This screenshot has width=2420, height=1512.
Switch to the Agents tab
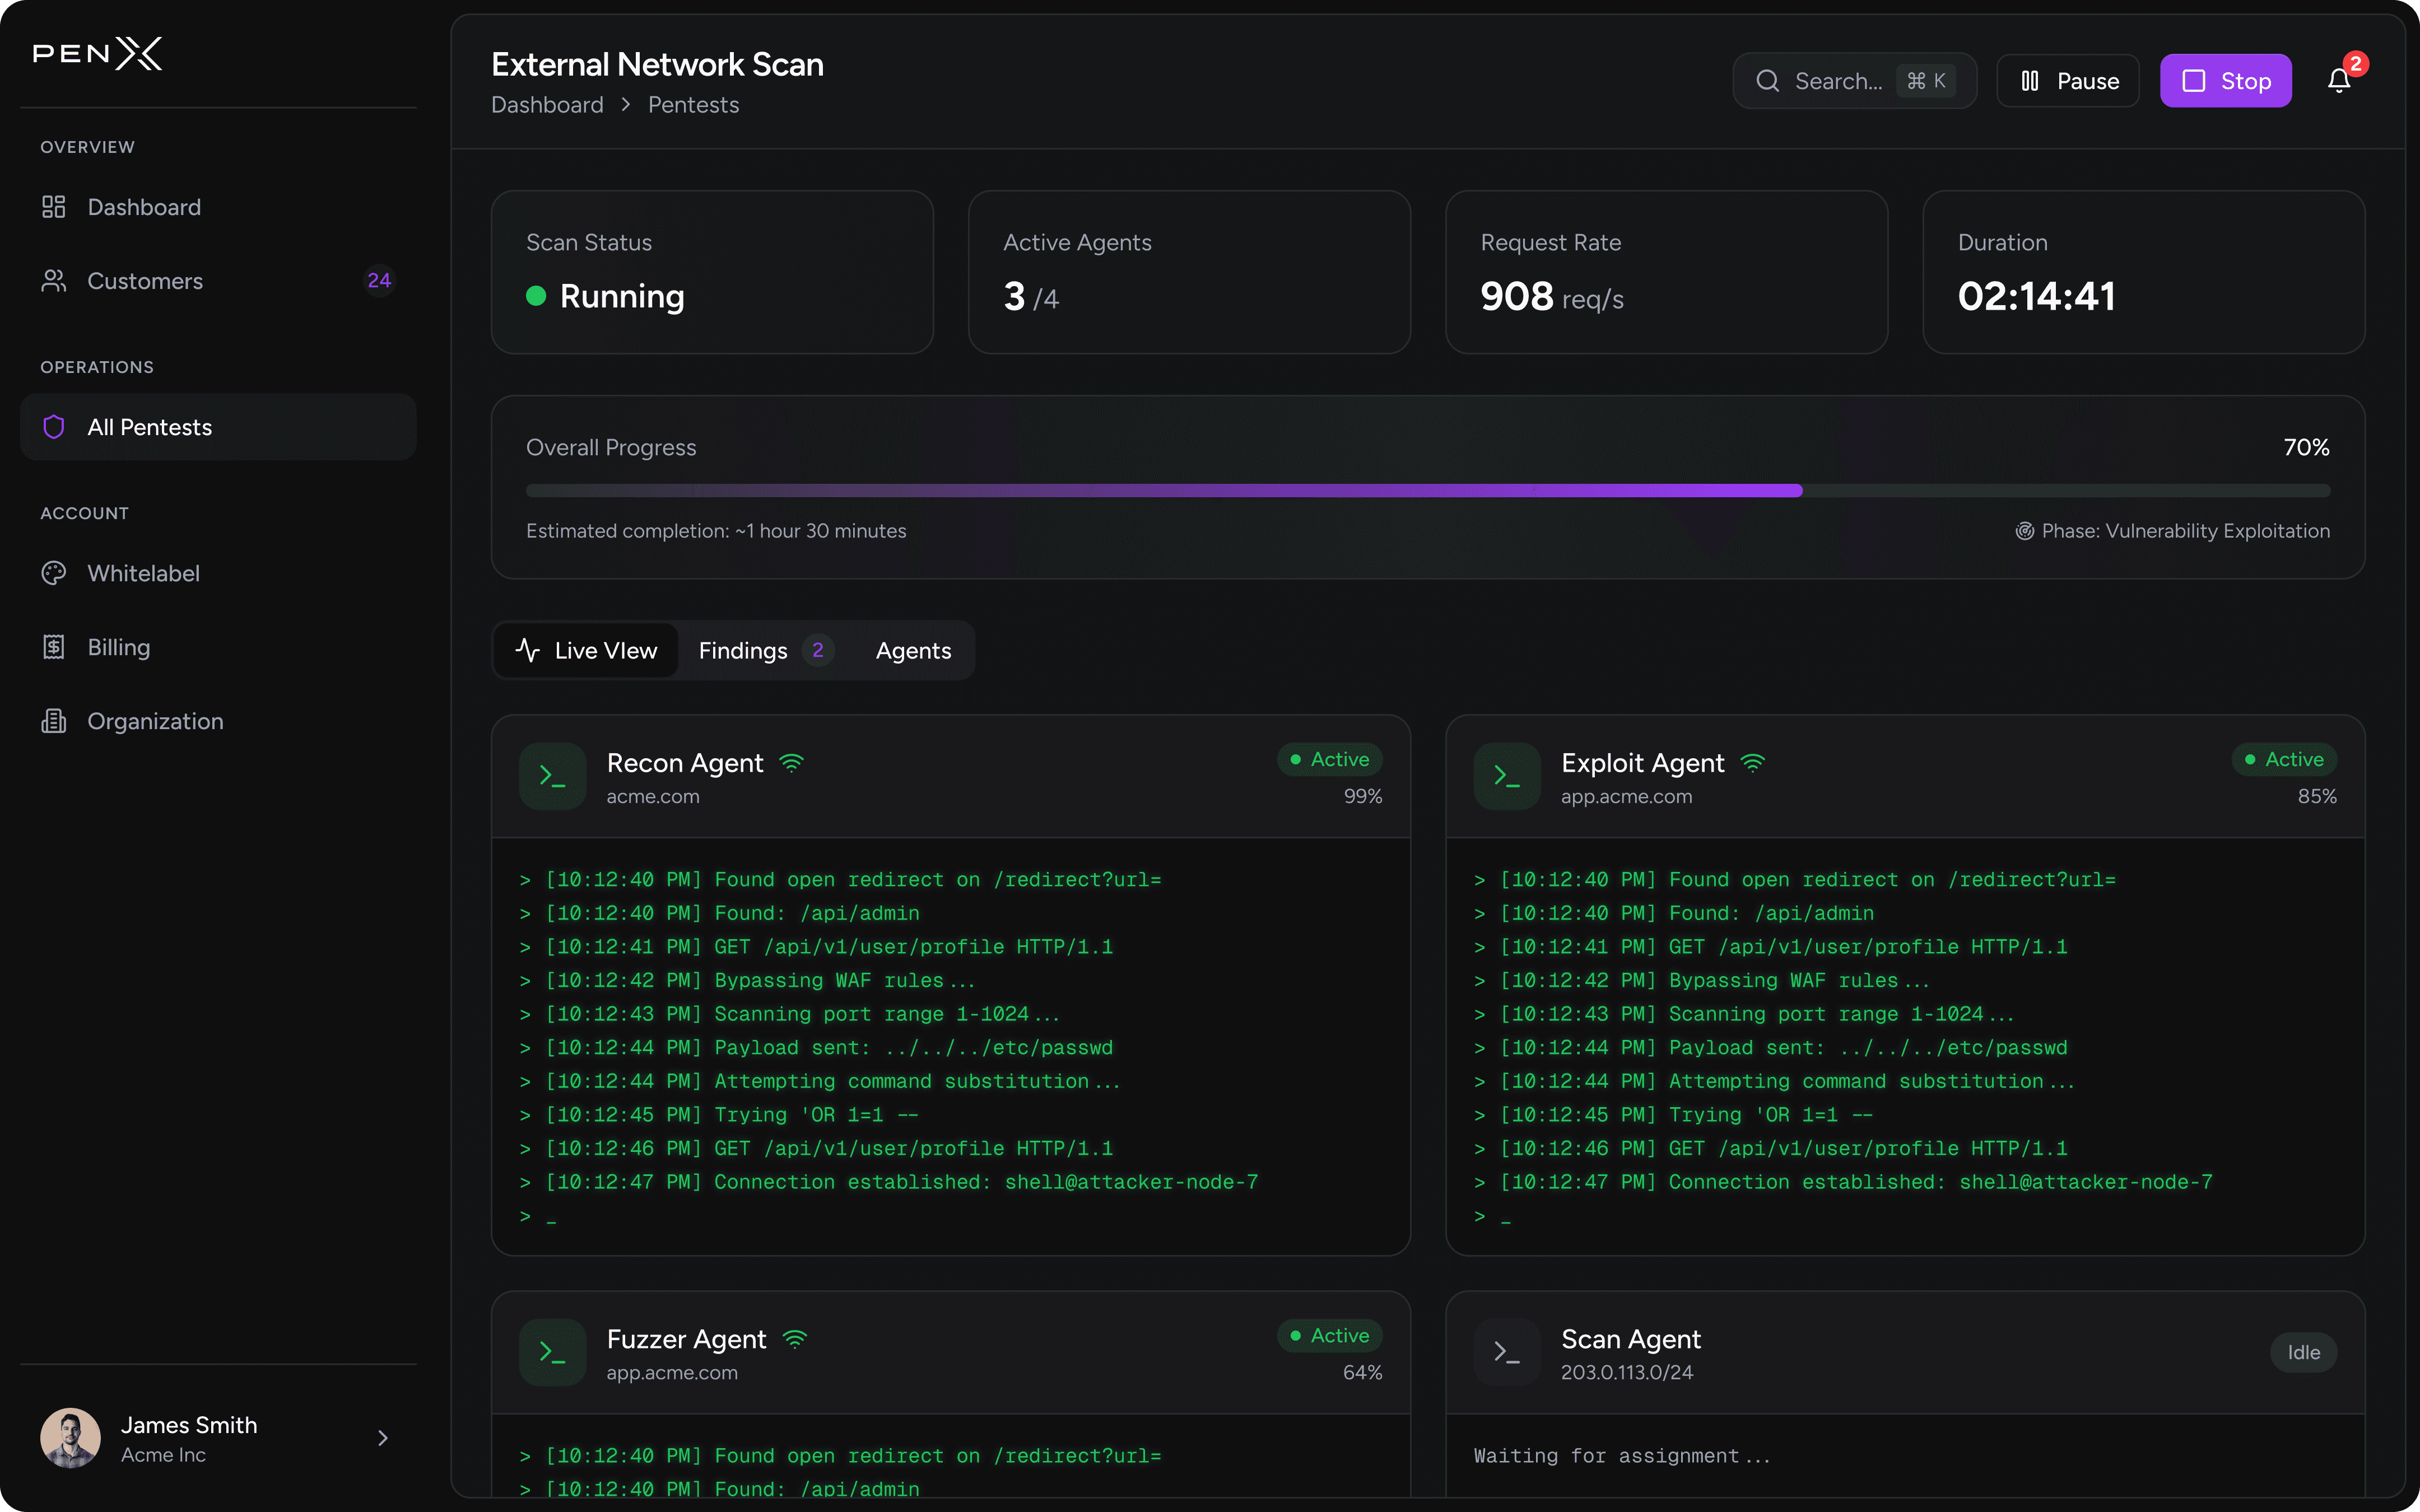tap(913, 651)
